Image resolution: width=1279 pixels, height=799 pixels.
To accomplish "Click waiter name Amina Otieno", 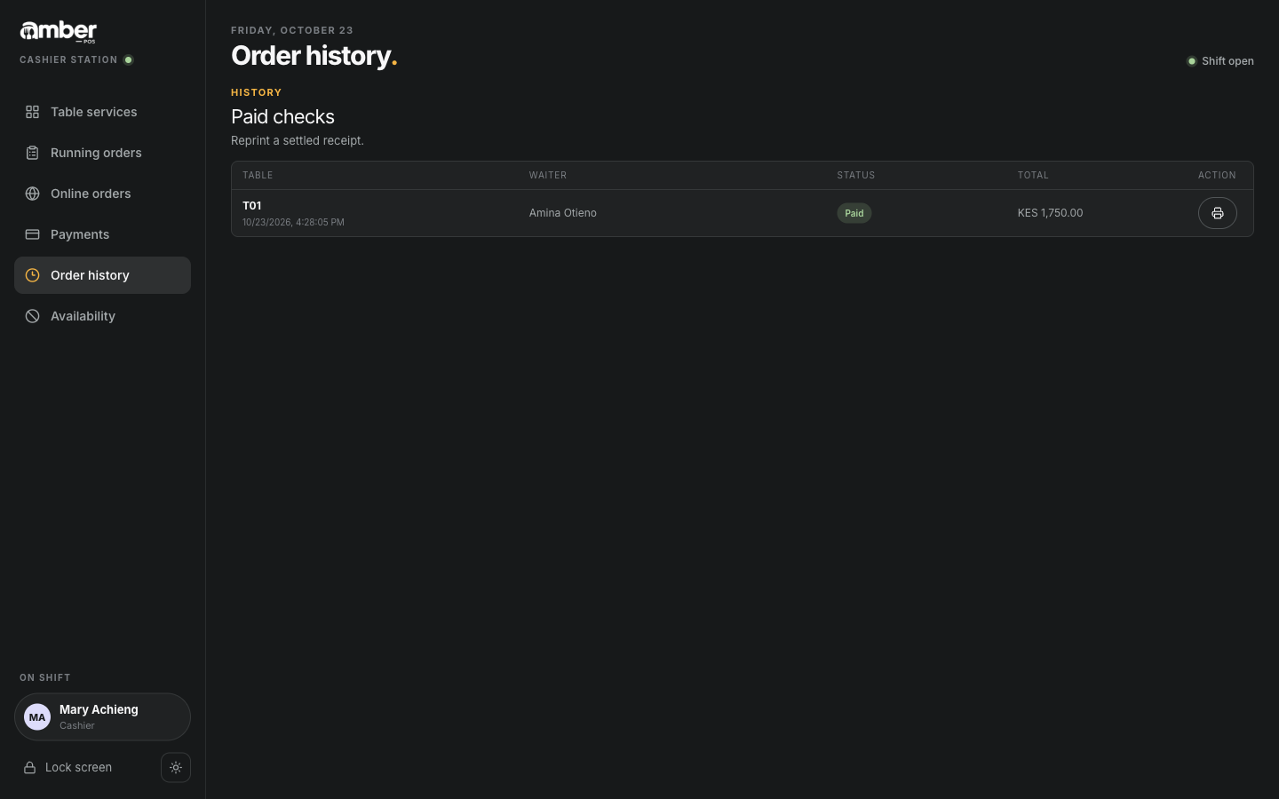I will coord(563,213).
